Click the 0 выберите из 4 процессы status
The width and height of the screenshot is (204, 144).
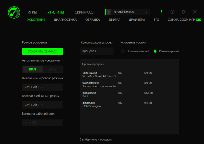coord(96,139)
